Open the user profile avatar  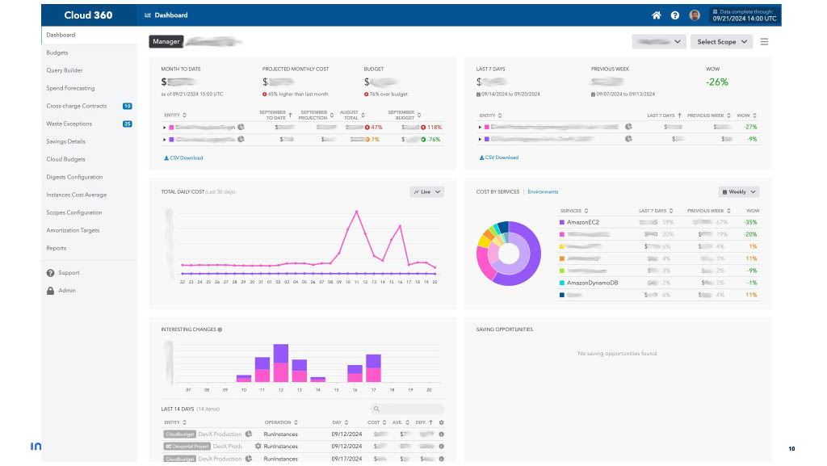(x=695, y=15)
